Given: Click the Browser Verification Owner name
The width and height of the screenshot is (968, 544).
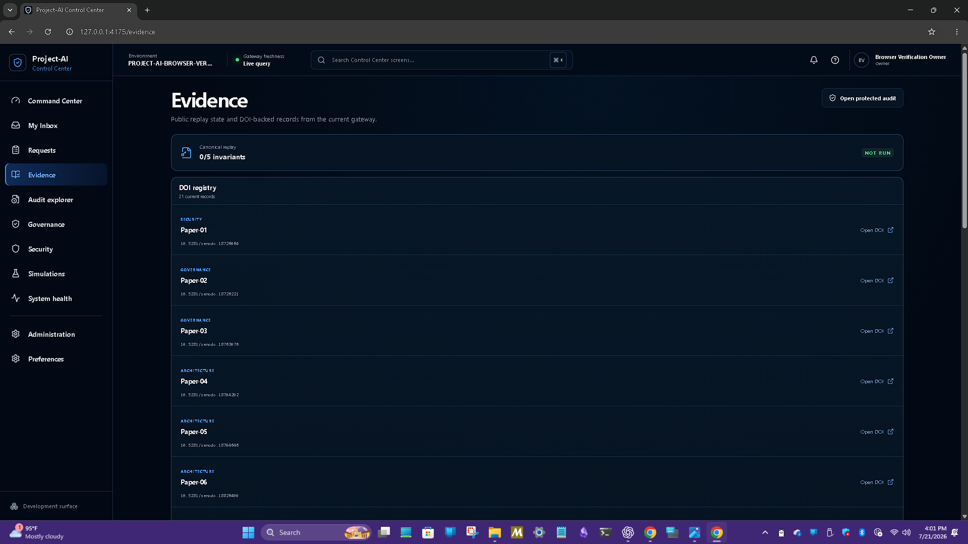Looking at the screenshot, I should click(x=910, y=57).
